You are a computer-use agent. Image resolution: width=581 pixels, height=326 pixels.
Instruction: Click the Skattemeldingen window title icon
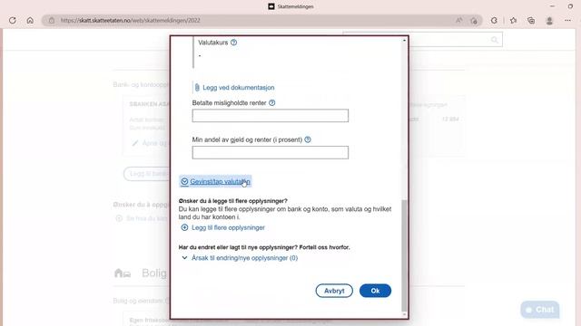(271, 6)
